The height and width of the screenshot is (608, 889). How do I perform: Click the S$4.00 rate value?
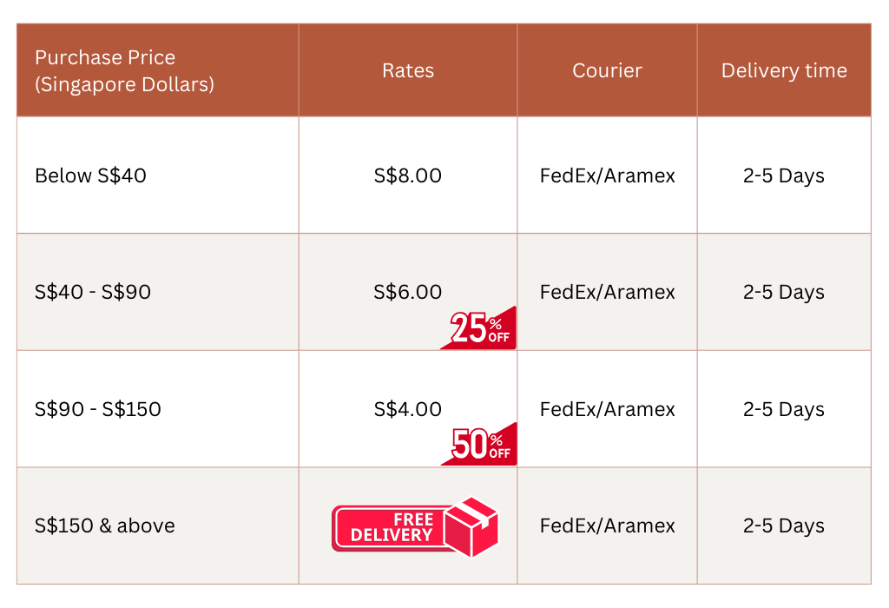point(408,409)
